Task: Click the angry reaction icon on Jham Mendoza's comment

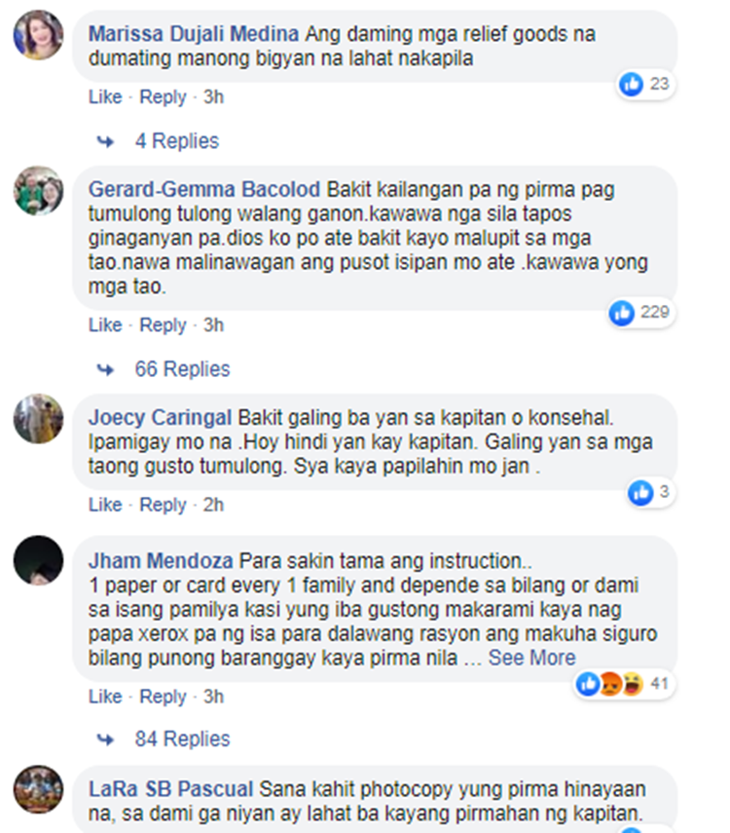Action: [x=610, y=684]
